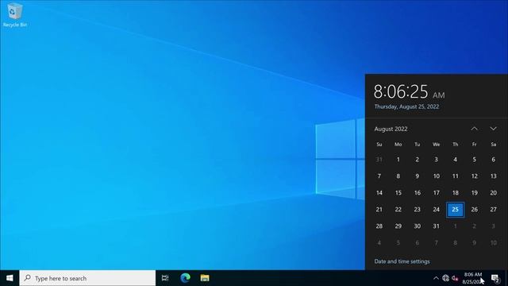Open File Explorer from the taskbar
This screenshot has height=286, width=508.
205,278
